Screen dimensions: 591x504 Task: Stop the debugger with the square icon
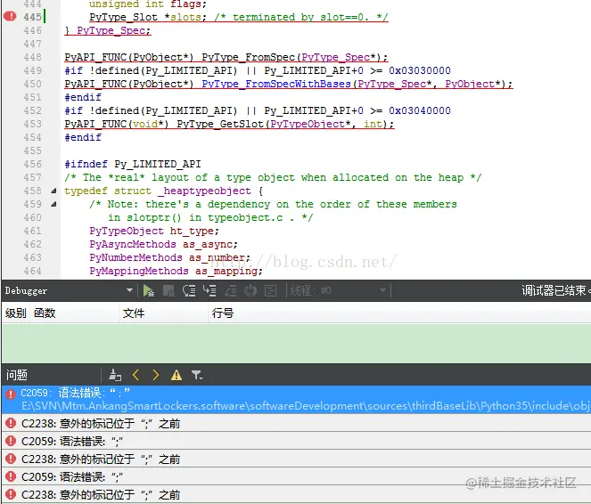[168, 290]
